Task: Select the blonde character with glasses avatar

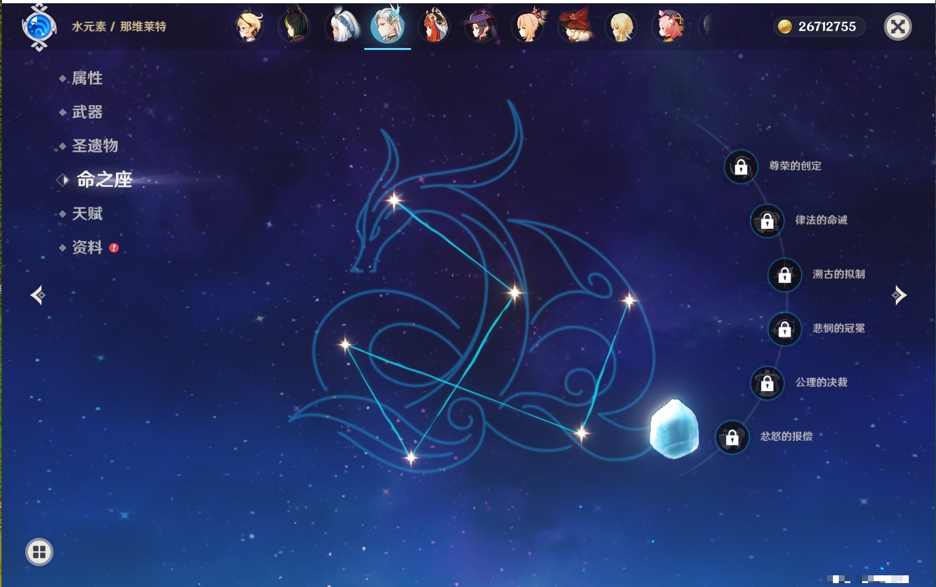Action: click(249, 27)
